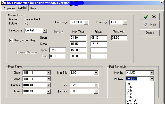The width and height of the screenshot is (165, 132).
Task: Expand the Exchange GLOBEX dropdown
Action: click(86, 22)
